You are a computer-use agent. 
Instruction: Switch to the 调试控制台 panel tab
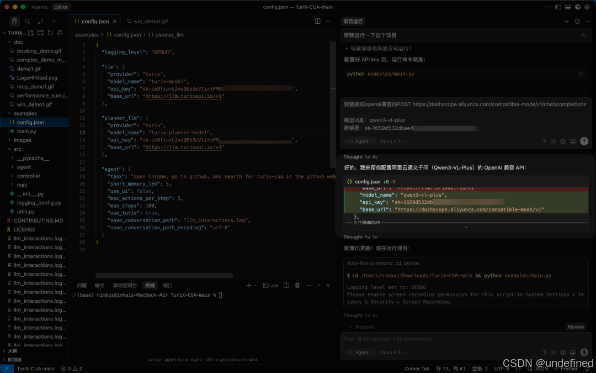[125, 286]
